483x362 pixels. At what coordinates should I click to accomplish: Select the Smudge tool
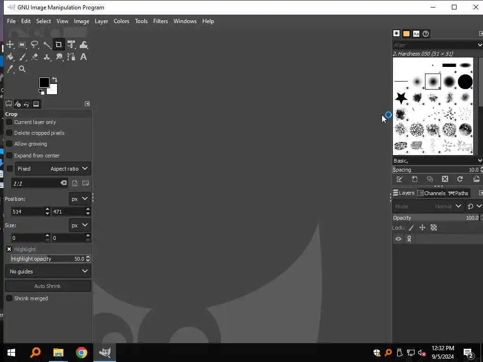click(59, 57)
